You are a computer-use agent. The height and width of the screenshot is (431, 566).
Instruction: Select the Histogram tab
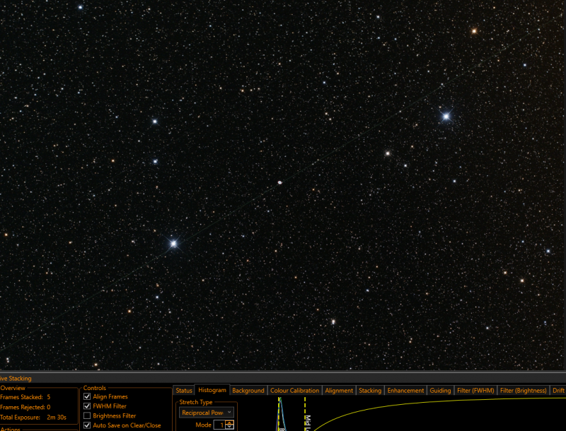point(212,390)
